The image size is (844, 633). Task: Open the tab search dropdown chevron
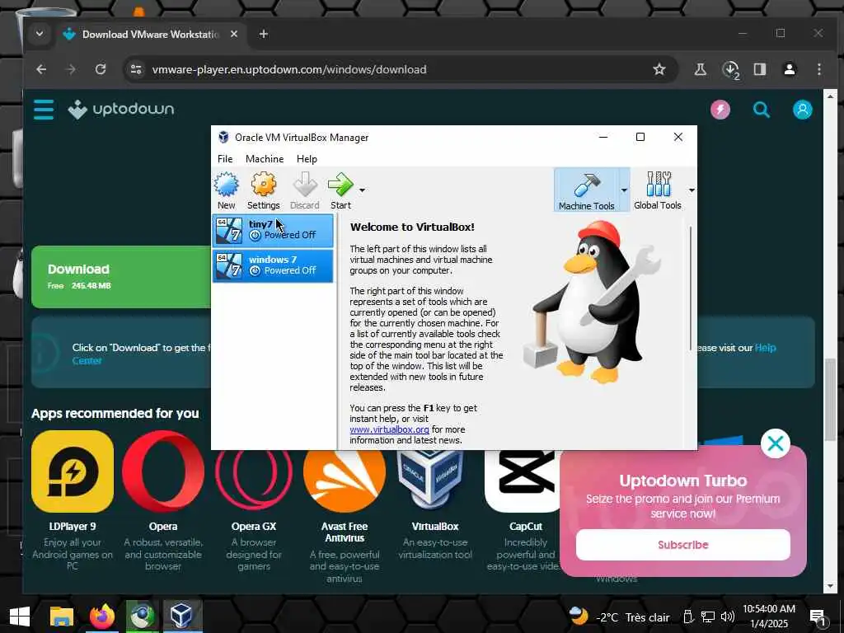pos(40,34)
